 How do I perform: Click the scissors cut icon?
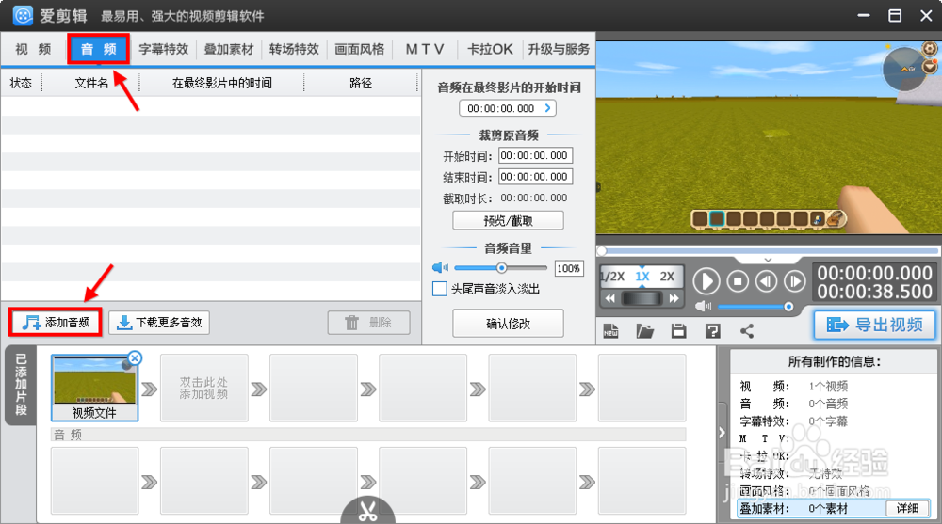367,511
